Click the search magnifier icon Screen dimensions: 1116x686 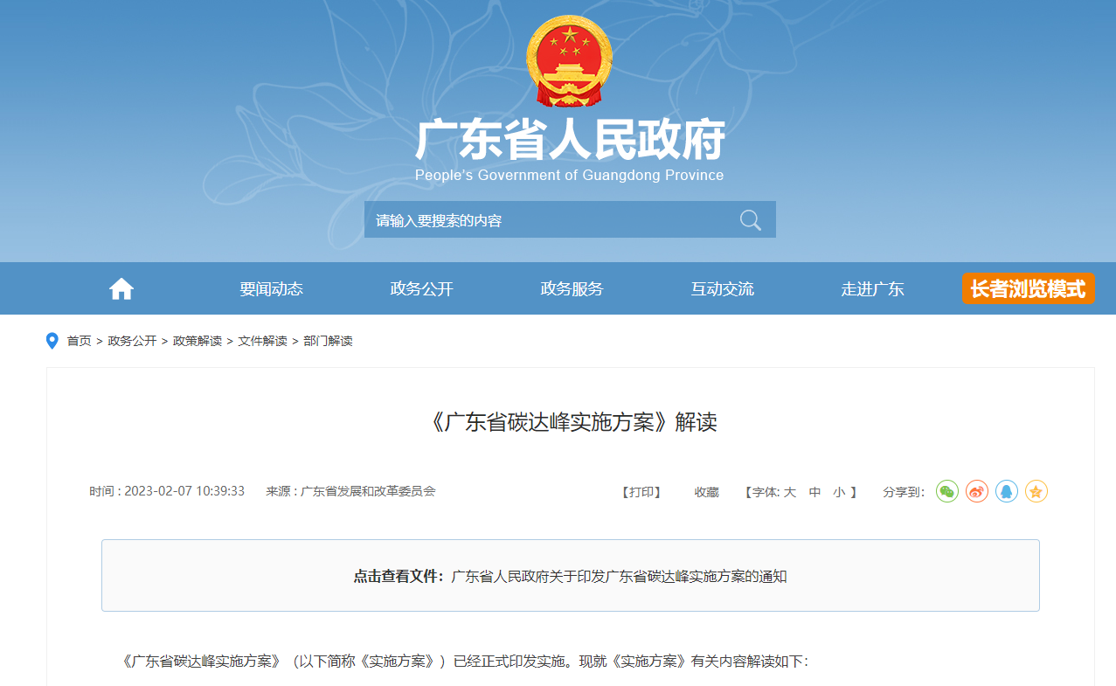(750, 220)
